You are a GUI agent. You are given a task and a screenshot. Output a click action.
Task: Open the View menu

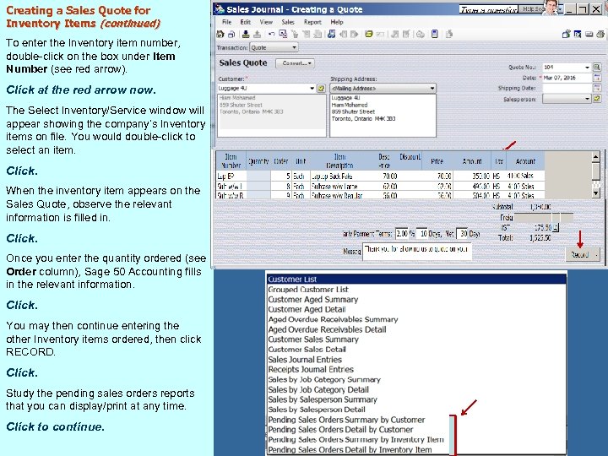point(266,22)
